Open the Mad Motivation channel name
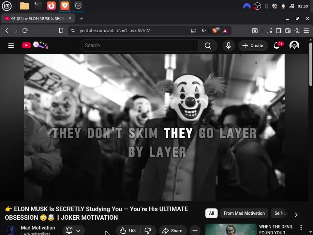313x235 pixels. 38,227
